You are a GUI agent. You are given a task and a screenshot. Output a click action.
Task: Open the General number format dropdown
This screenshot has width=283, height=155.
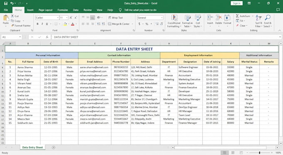(x=162, y=18)
